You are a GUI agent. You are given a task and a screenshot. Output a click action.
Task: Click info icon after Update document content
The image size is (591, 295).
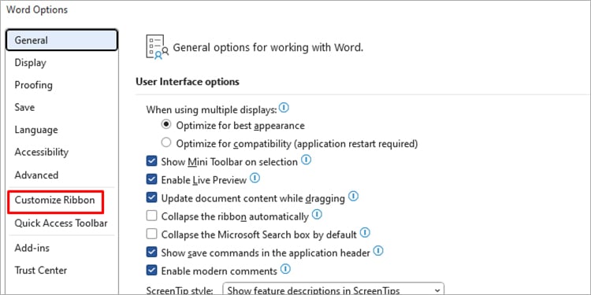(x=353, y=197)
